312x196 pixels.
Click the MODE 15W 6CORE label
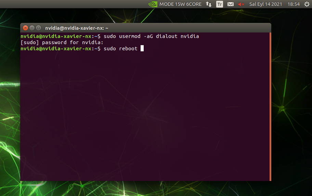pos(180,4)
